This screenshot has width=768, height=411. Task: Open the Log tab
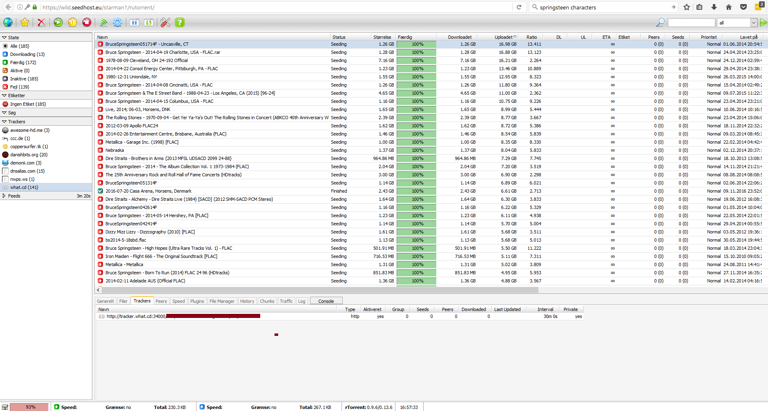tap(302, 301)
